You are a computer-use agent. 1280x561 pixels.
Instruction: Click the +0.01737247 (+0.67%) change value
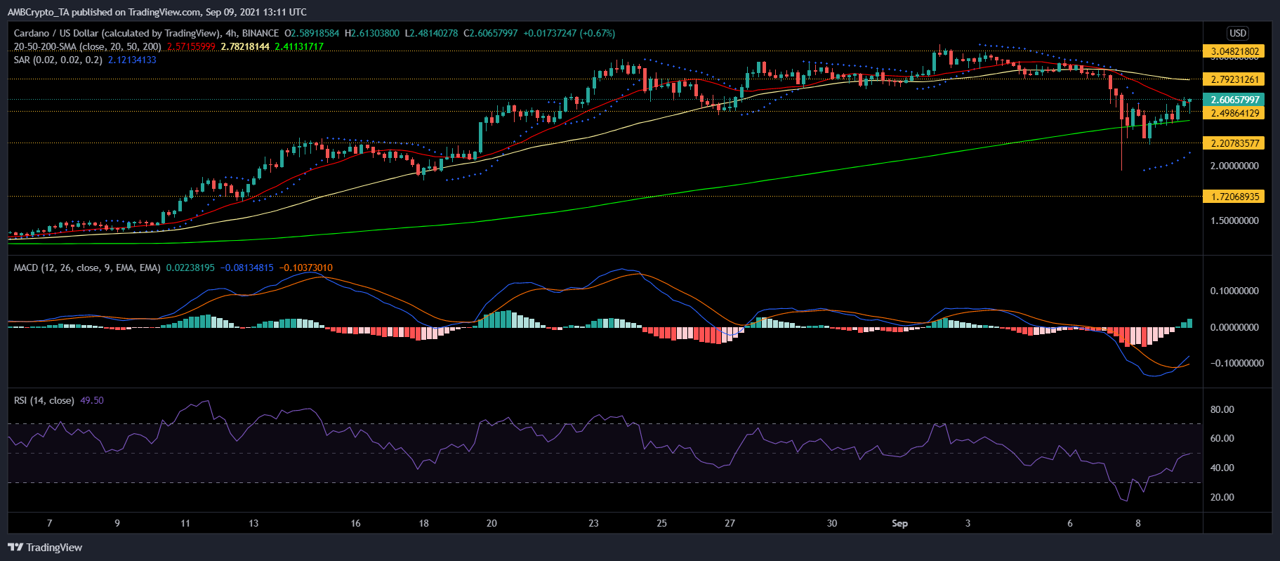coord(569,33)
